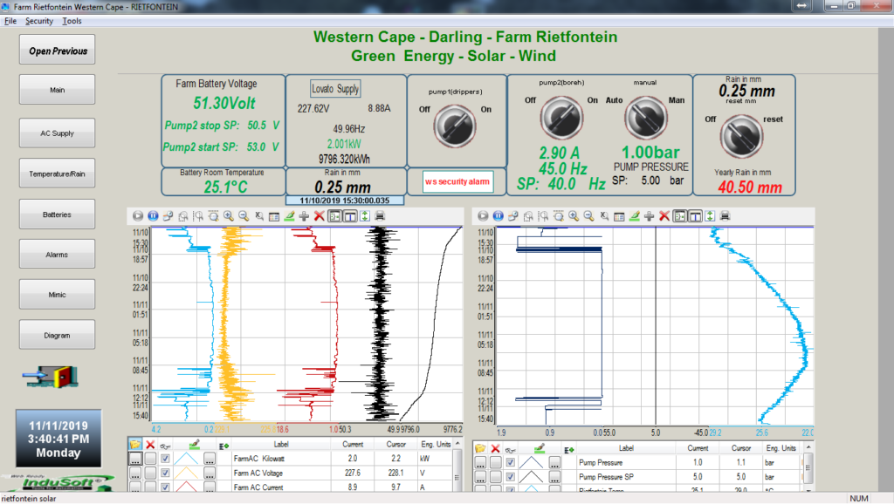Open the Temperature/Rain screen
894x504 pixels.
click(x=57, y=174)
